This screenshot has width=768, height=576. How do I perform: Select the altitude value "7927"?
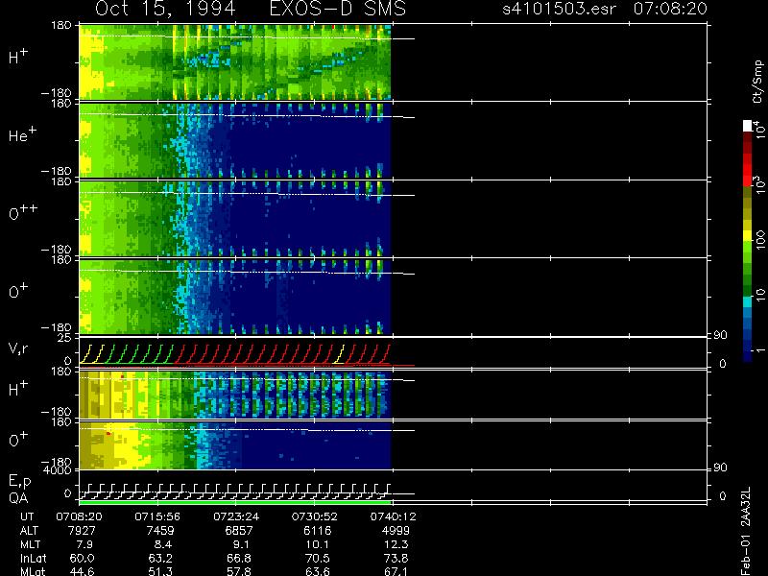point(83,531)
